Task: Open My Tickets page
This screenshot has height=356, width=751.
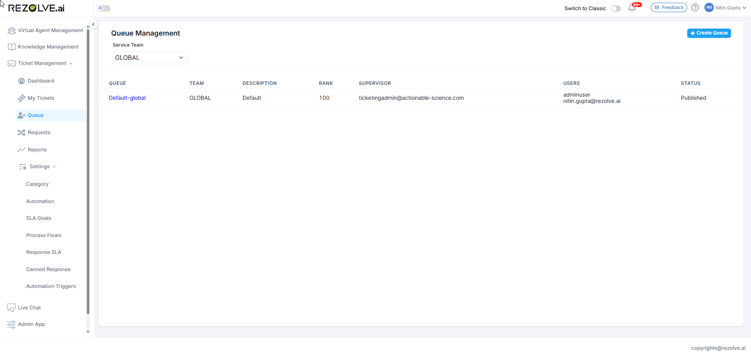Action: point(41,98)
